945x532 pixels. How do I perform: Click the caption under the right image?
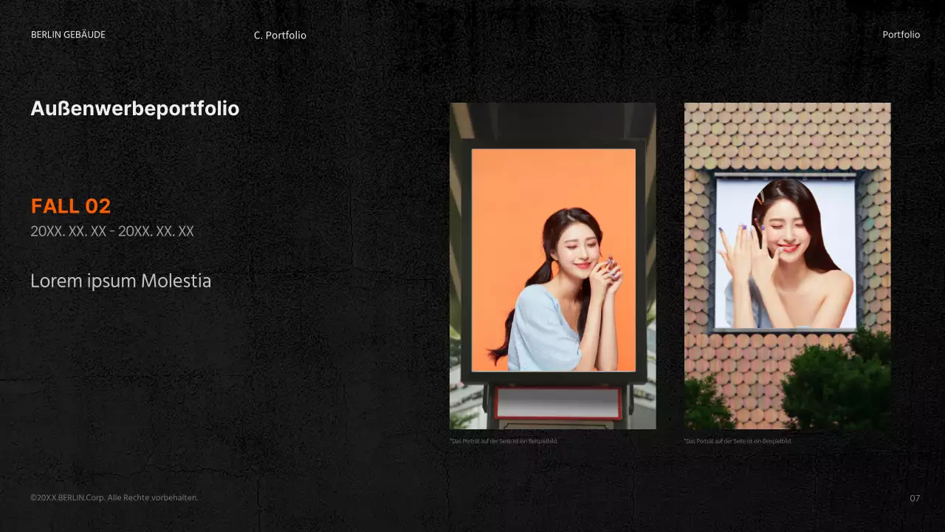click(738, 441)
